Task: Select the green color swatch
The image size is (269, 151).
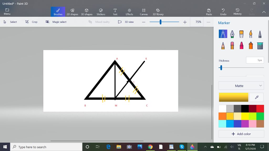Action: click(x=260, y=116)
